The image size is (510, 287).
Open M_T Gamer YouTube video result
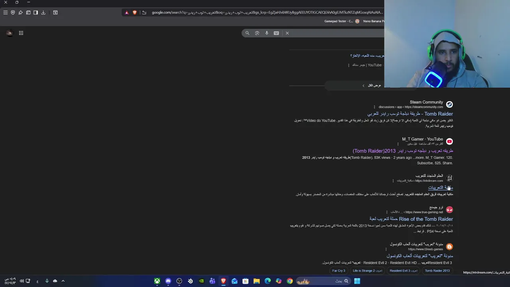[x=403, y=151]
